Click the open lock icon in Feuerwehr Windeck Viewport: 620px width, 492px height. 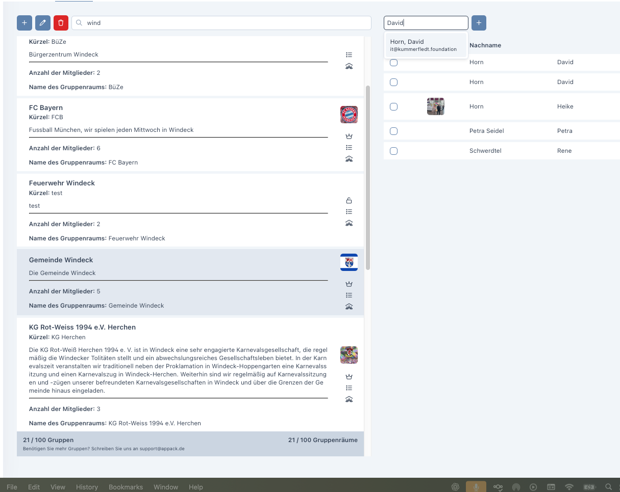tap(349, 201)
